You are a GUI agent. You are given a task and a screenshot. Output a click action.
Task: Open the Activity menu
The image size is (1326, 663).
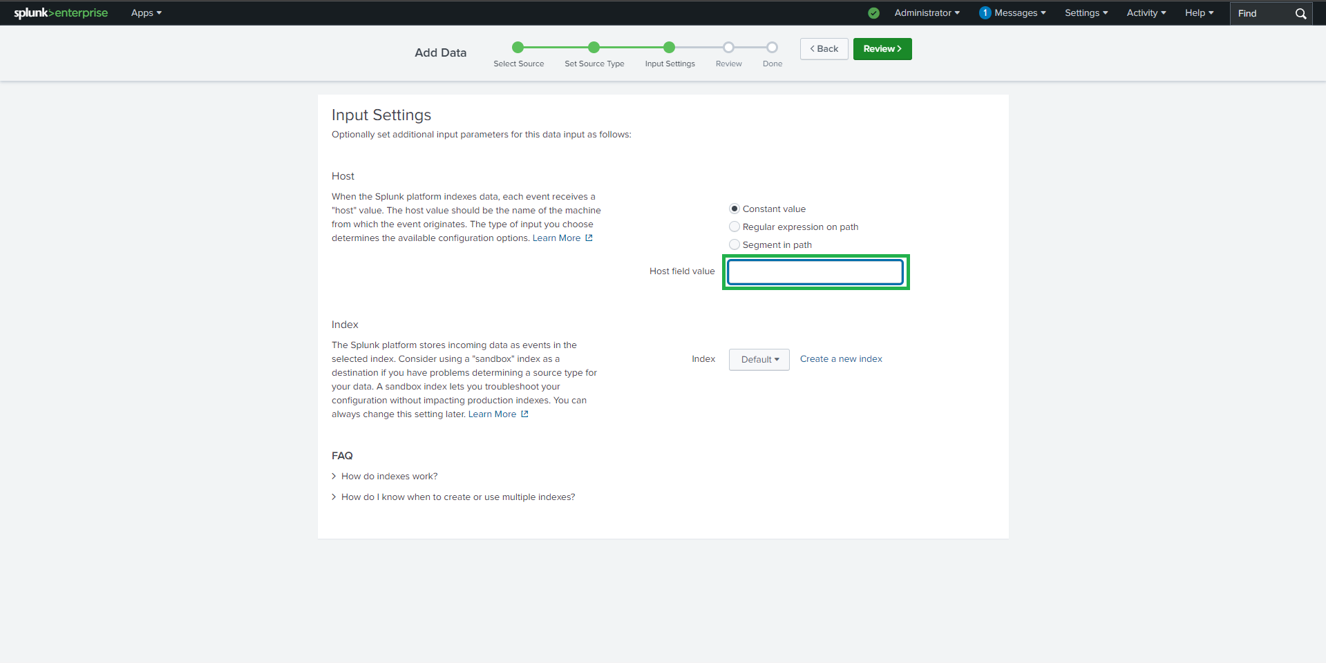pyautogui.click(x=1146, y=12)
